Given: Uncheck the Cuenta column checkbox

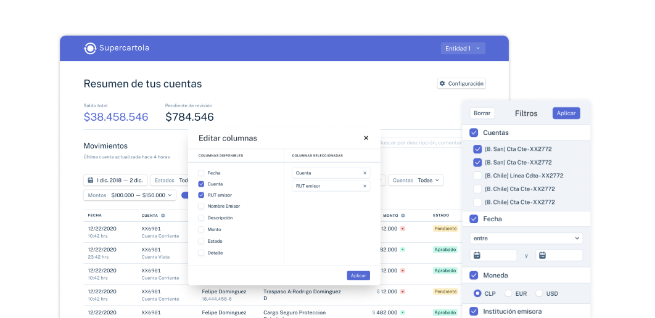Looking at the screenshot, I should click(x=201, y=184).
